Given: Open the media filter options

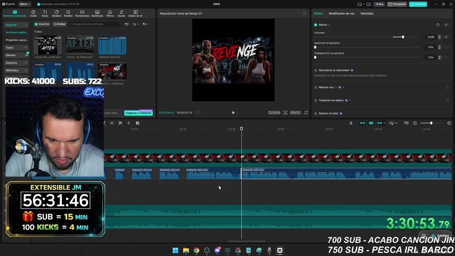Looking at the screenshot, I should tap(145, 24).
